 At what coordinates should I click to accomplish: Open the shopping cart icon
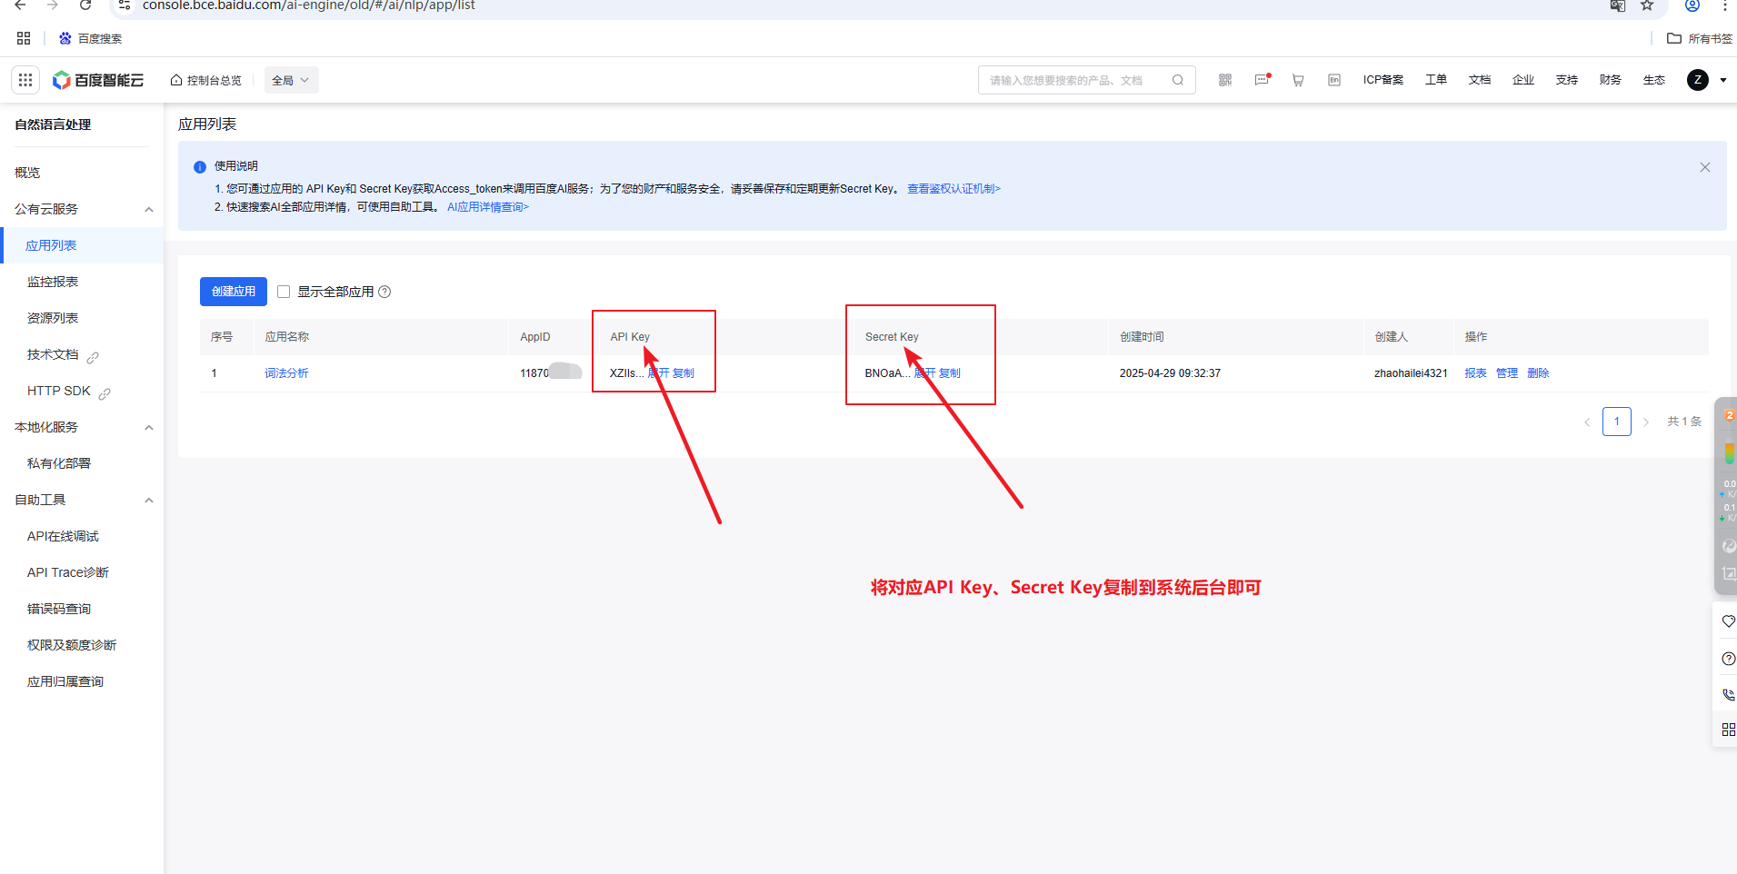click(1298, 80)
